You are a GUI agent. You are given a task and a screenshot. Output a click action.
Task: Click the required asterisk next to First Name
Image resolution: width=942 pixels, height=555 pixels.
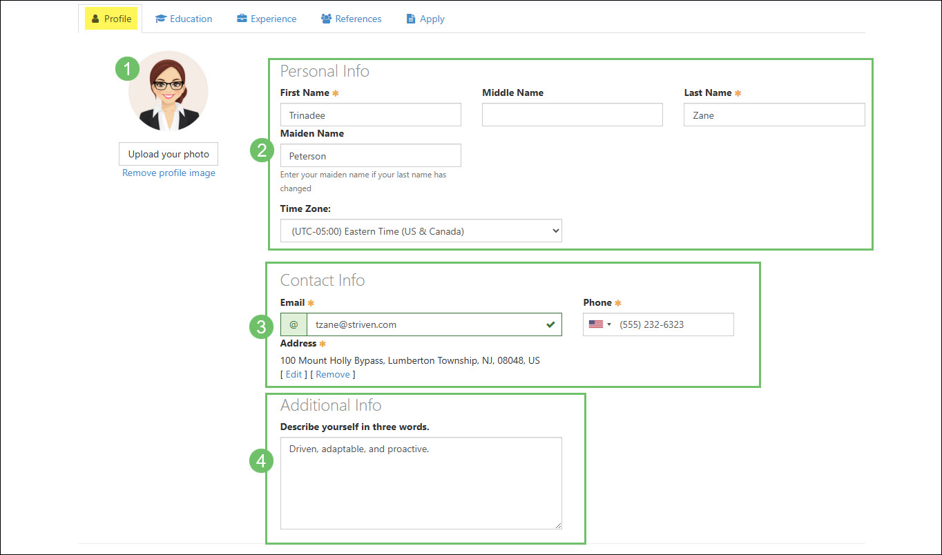(336, 92)
